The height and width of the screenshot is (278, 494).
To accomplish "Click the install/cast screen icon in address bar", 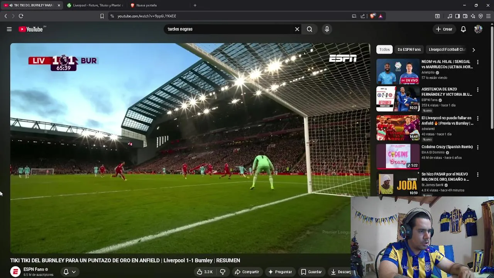I will 354,16.
